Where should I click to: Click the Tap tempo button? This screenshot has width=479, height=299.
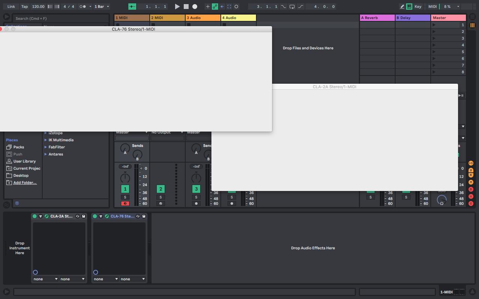[24, 7]
